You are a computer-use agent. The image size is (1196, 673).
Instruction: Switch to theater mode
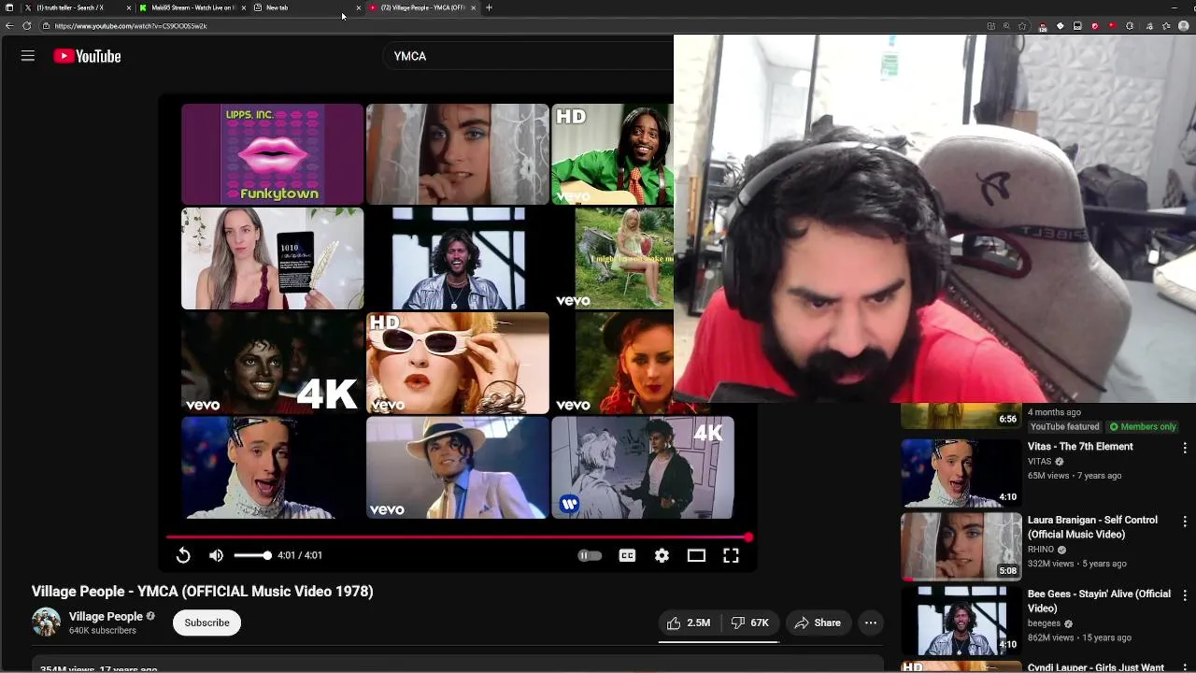(x=696, y=555)
